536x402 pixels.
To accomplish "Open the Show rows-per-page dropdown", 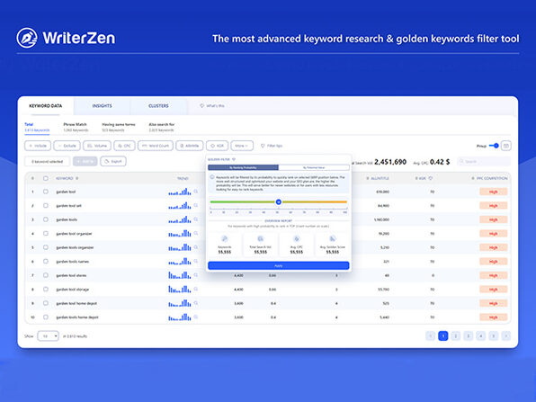I will [48, 336].
